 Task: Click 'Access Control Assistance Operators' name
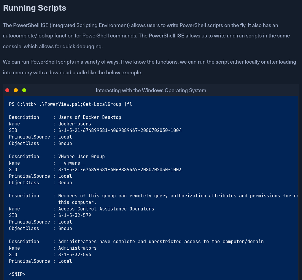(106, 209)
